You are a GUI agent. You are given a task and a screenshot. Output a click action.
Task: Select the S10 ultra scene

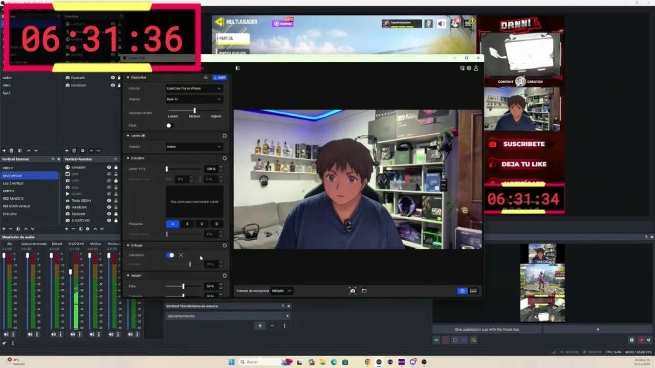click(29, 214)
